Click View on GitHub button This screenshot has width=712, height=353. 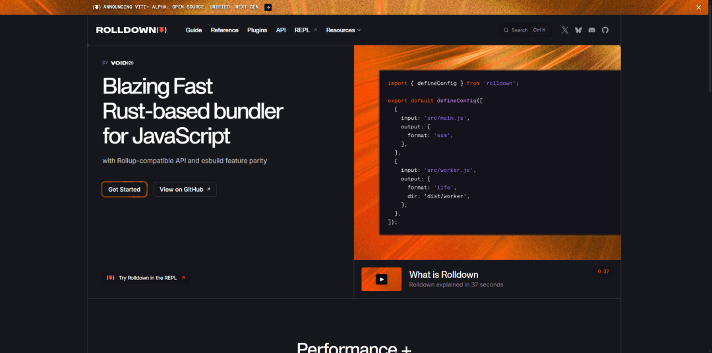[185, 189]
